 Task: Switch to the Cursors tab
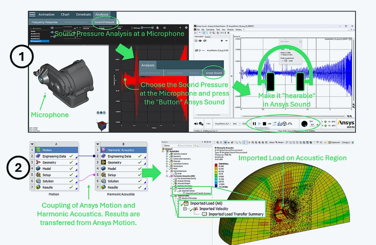tap(208, 37)
